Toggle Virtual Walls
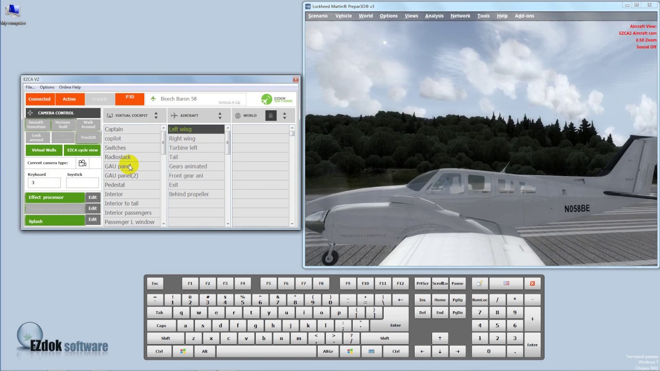 (44, 150)
